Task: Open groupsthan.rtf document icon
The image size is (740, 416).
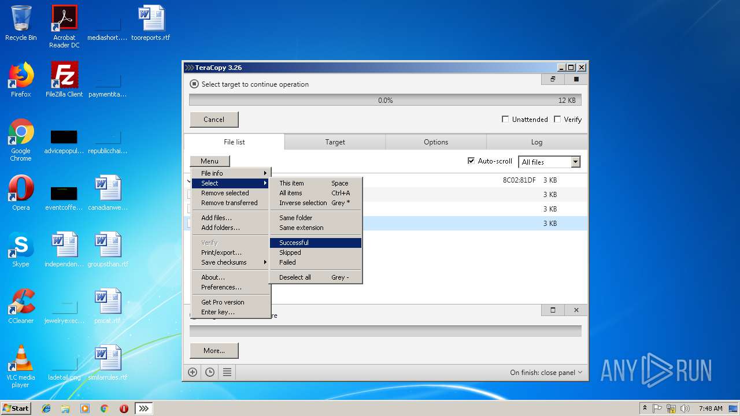Action: [108, 250]
